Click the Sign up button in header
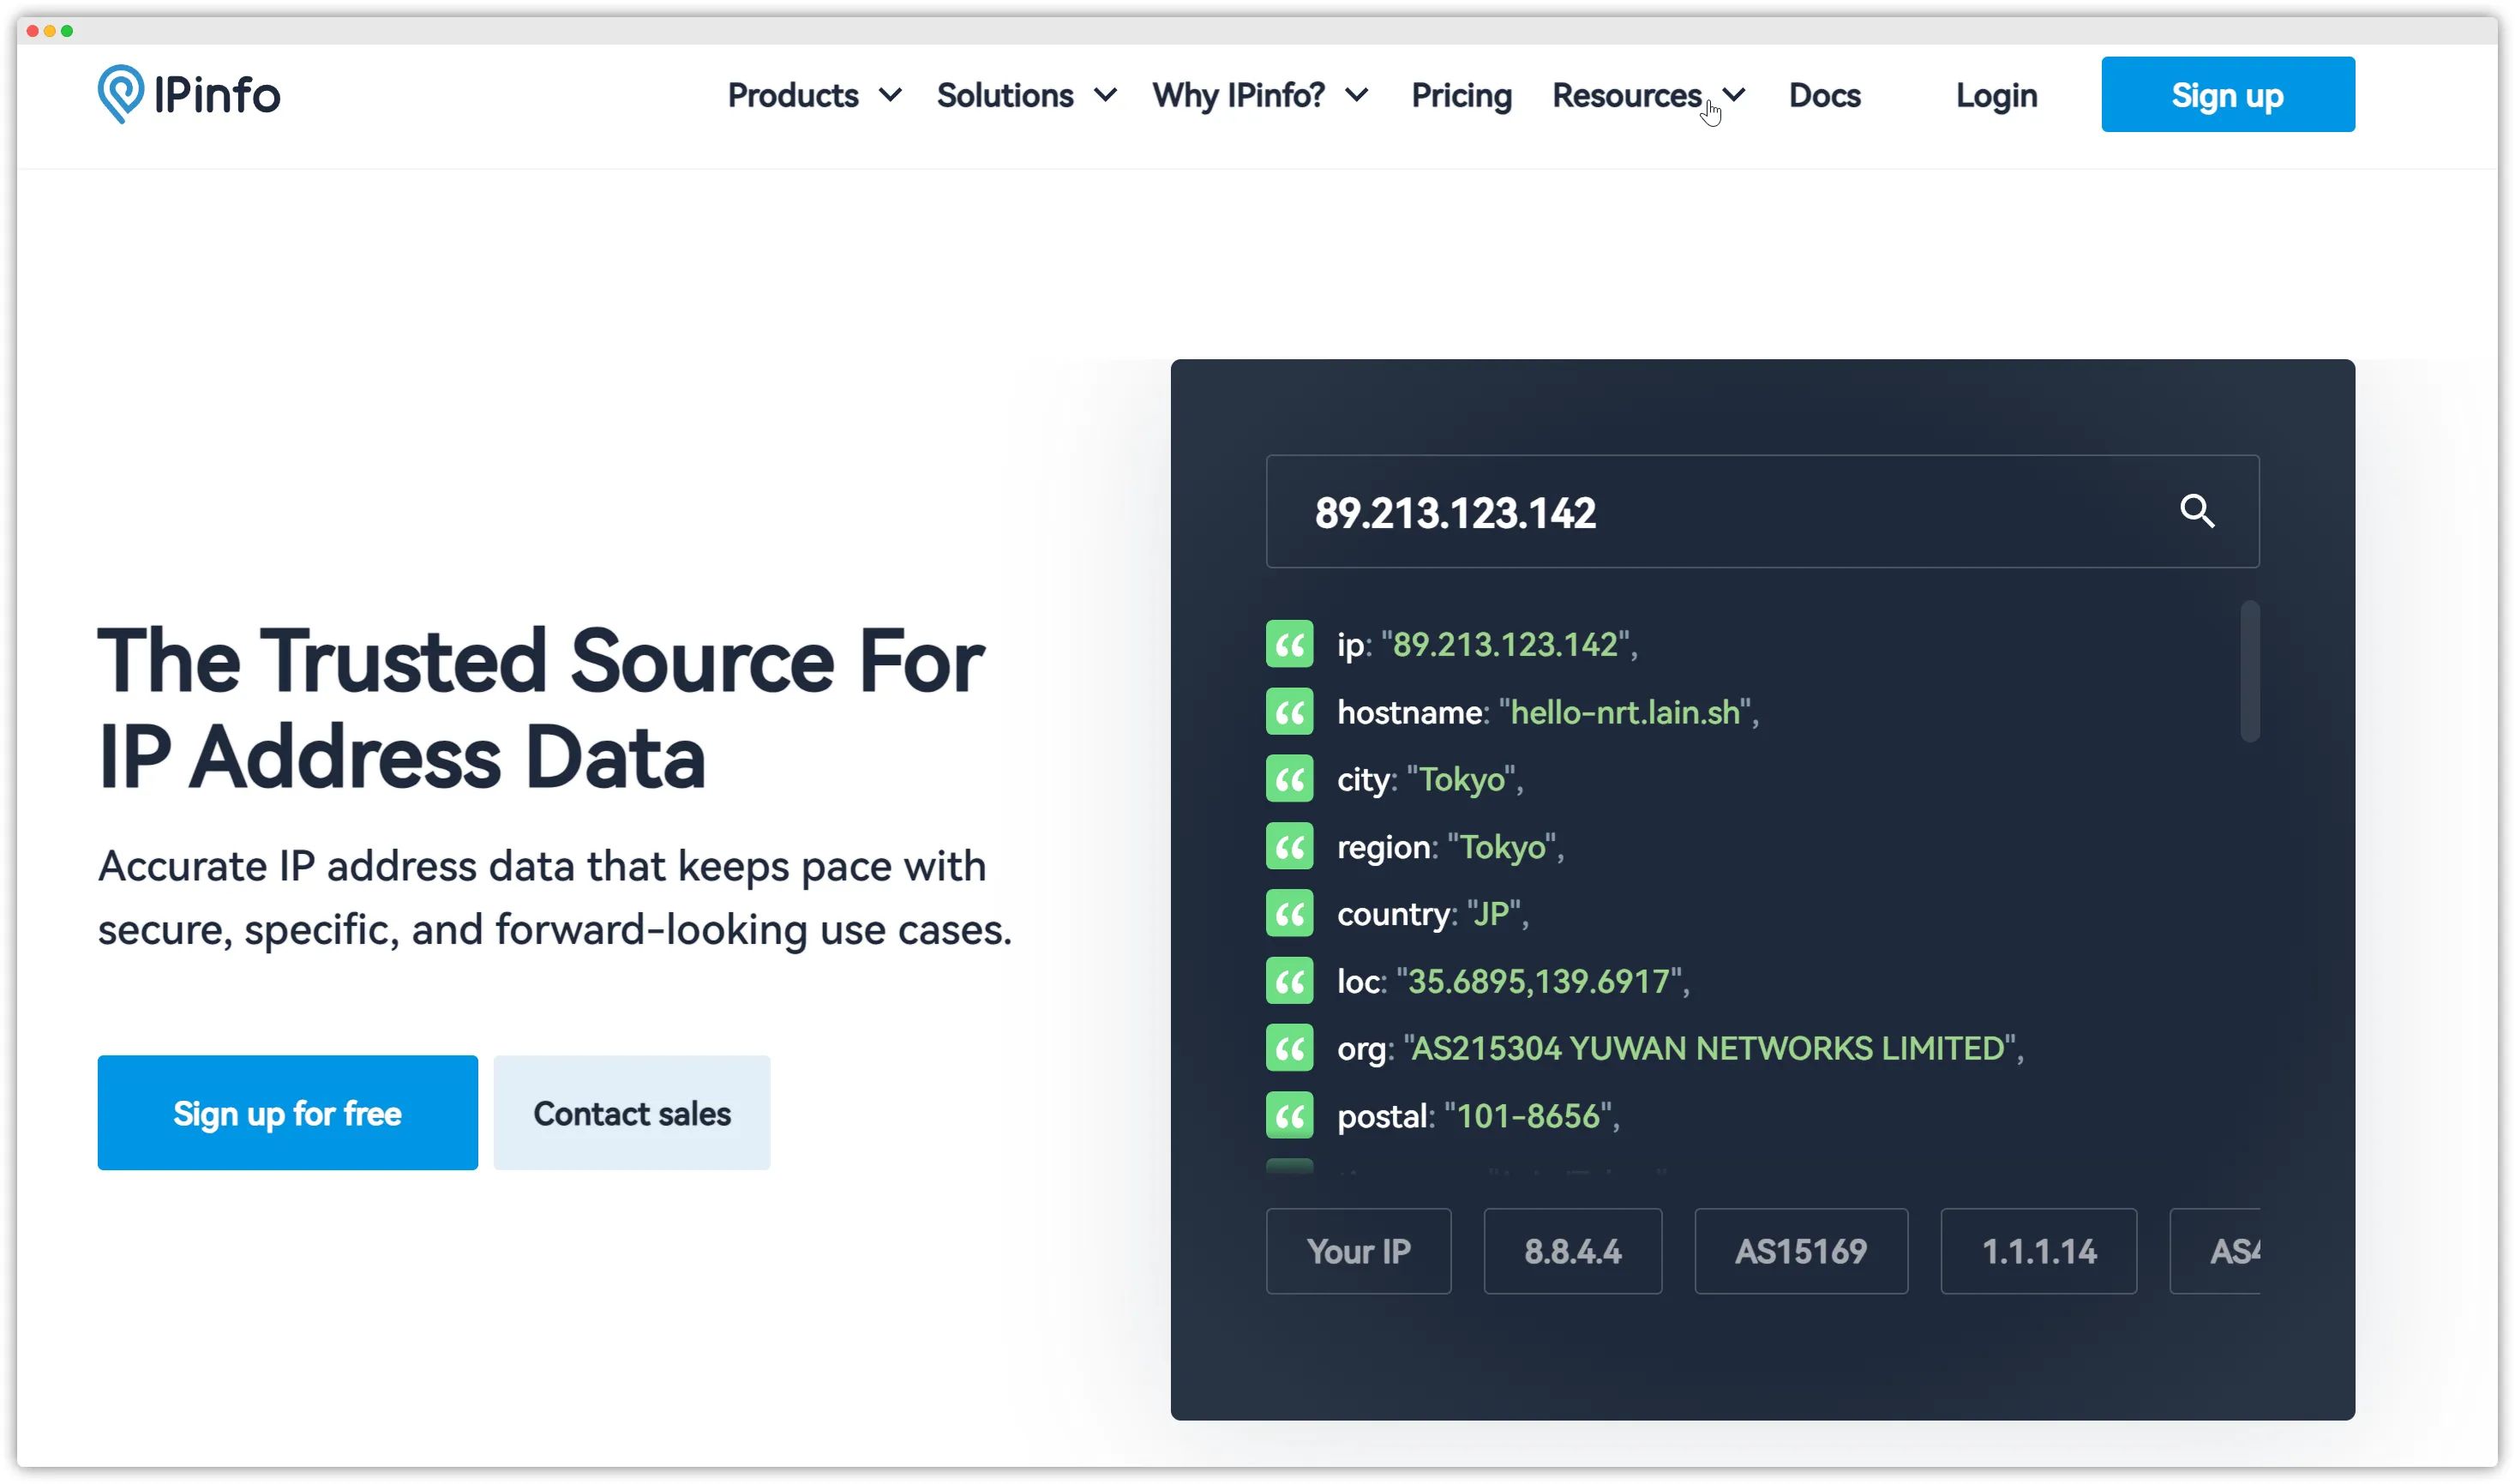This screenshot has width=2515, height=1484. [x=2228, y=94]
